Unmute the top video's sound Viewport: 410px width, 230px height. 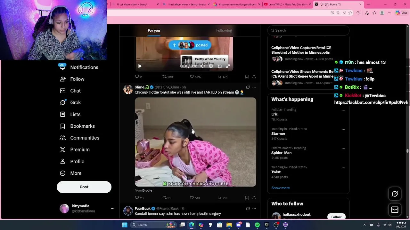pyautogui.click(x=203, y=66)
